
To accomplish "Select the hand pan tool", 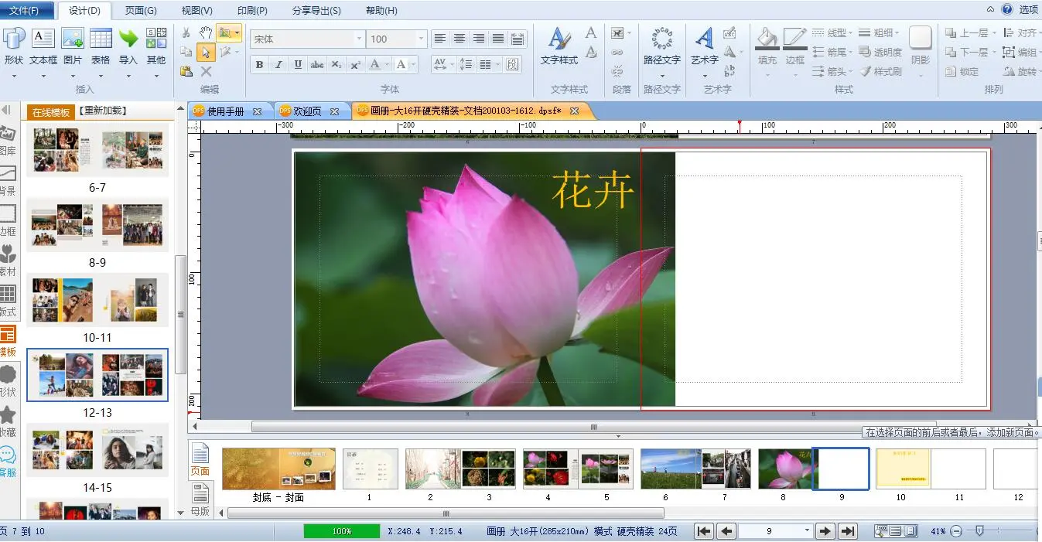I will coord(206,32).
